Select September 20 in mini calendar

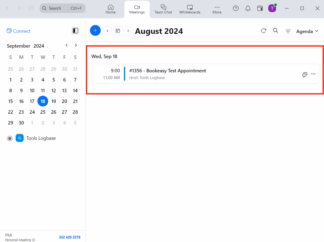(x=64, y=101)
